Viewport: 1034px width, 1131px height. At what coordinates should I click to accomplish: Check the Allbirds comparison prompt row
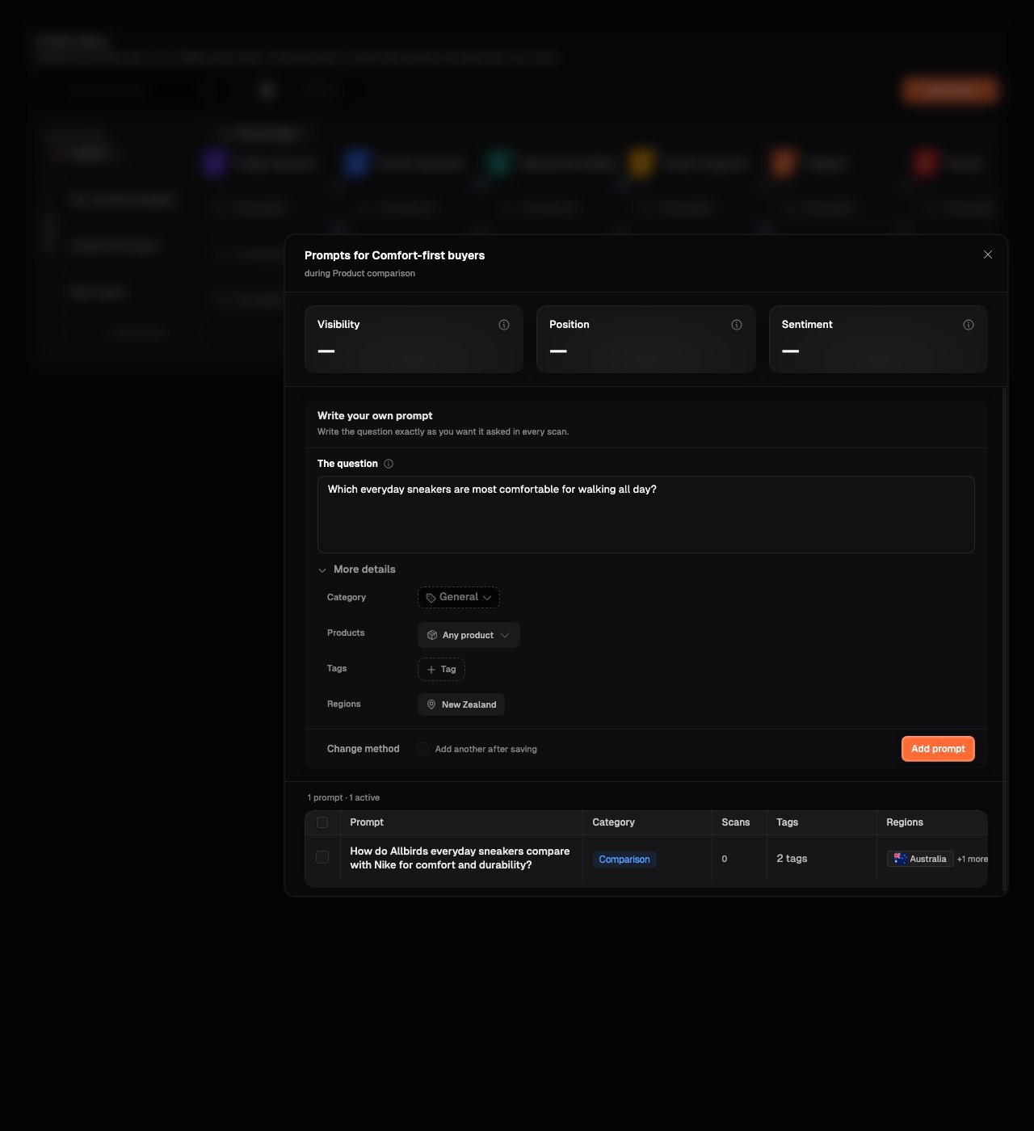[x=322, y=857]
